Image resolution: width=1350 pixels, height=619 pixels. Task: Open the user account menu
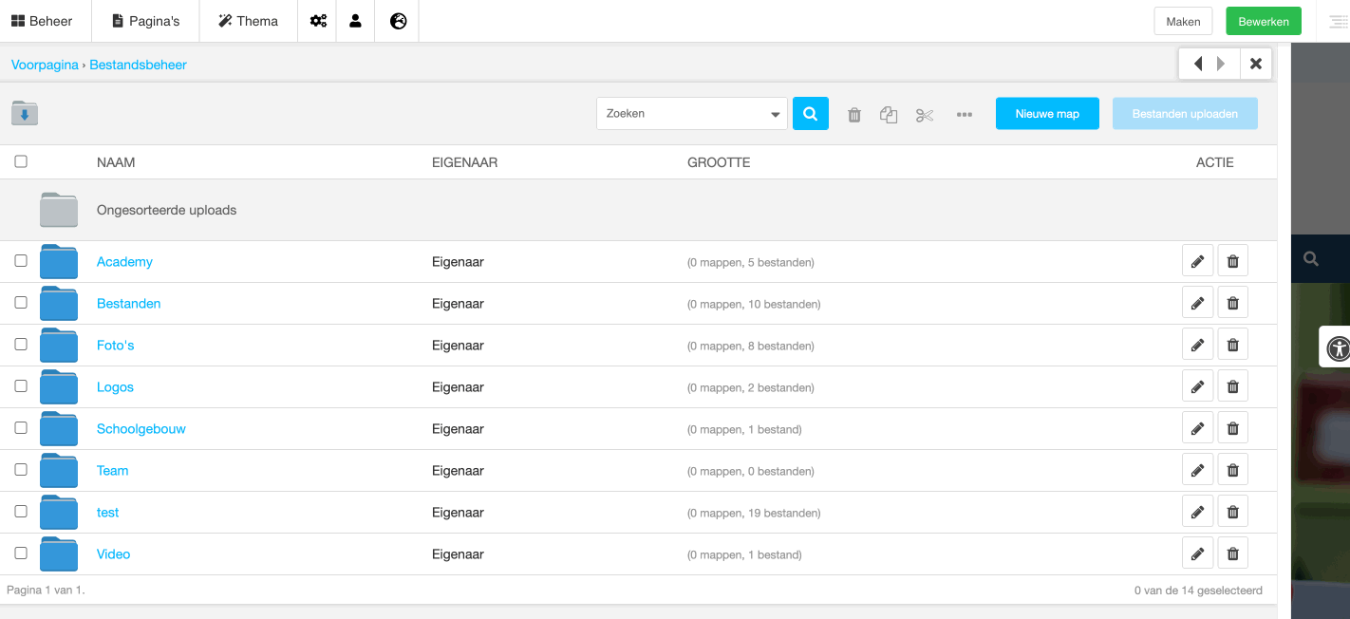[355, 21]
